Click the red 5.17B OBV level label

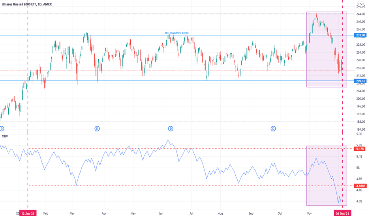pos(360,149)
